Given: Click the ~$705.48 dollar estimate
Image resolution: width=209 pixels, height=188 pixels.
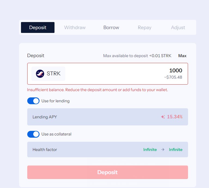Looking at the screenshot, I should tap(173, 77).
